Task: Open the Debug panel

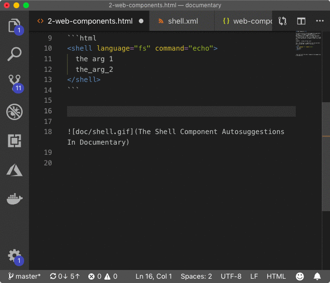Action: pos(14,112)
